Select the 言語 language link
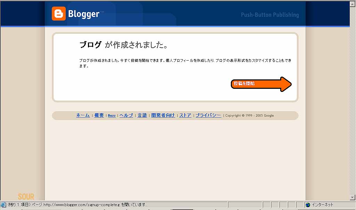Image resolution: width=356 pixels, height=210 pixels. pyautogui.click(x=142, y=115)
